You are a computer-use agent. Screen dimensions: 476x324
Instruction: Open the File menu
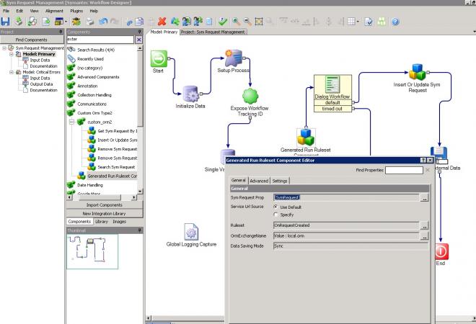pos(6,11)
